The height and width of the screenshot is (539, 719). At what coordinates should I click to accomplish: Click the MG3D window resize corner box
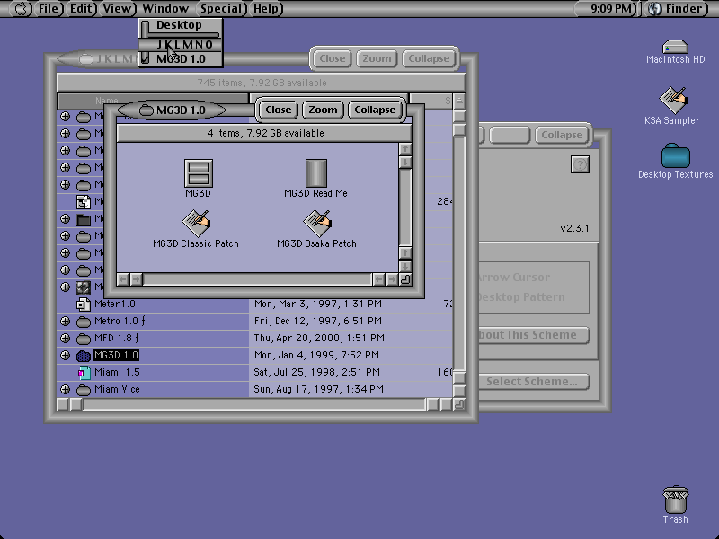[x=405, y=279]
